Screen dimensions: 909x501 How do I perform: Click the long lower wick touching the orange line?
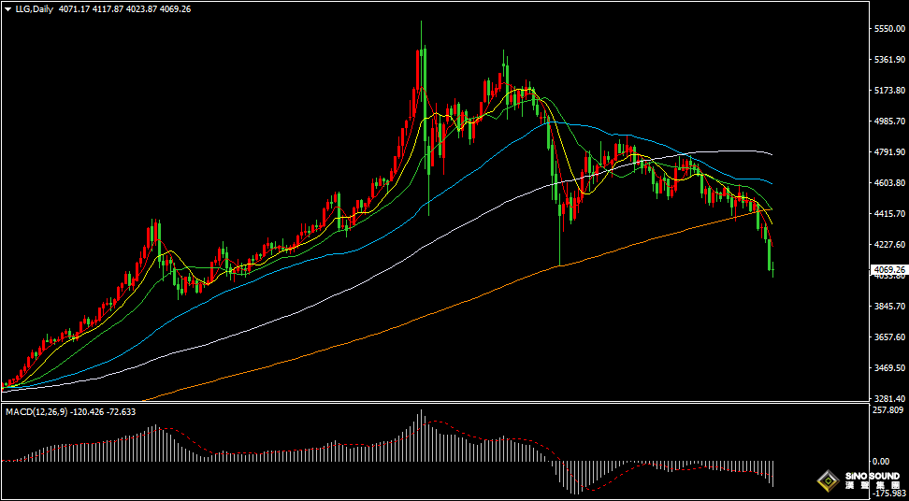pyautogui.click(x=560, y=242)
